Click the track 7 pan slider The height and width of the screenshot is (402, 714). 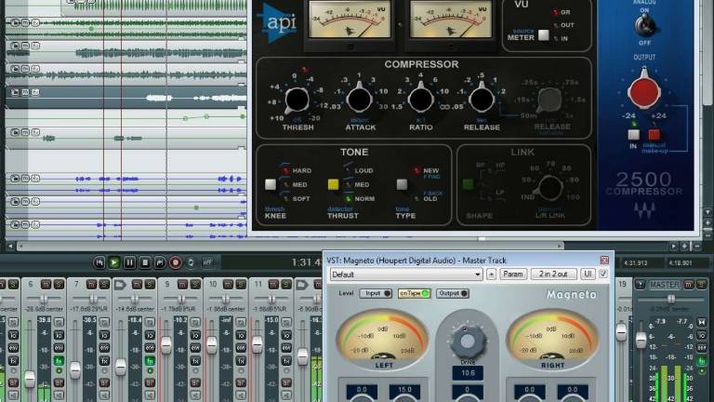tap(92, 299)
